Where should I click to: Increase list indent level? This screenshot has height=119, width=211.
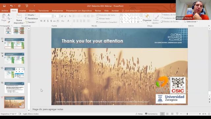pos(88,16)
